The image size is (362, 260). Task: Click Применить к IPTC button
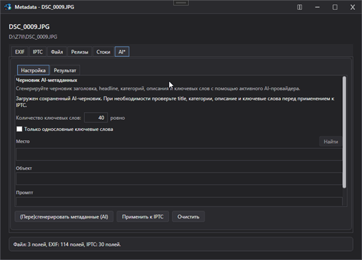[143, 216]
